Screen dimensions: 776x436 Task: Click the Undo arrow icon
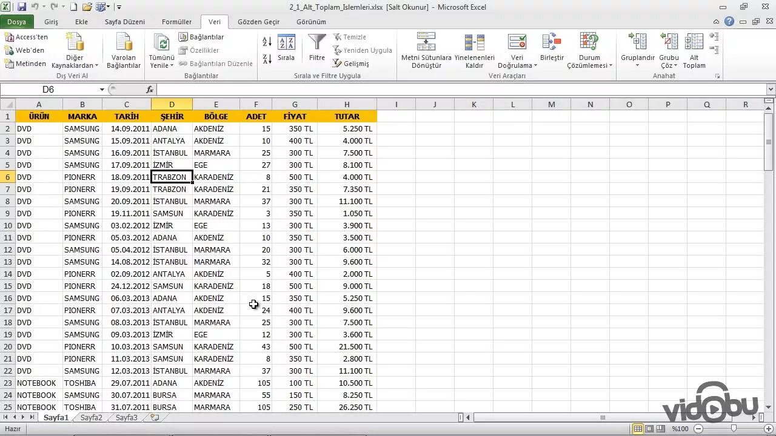(x=35, y=7)
